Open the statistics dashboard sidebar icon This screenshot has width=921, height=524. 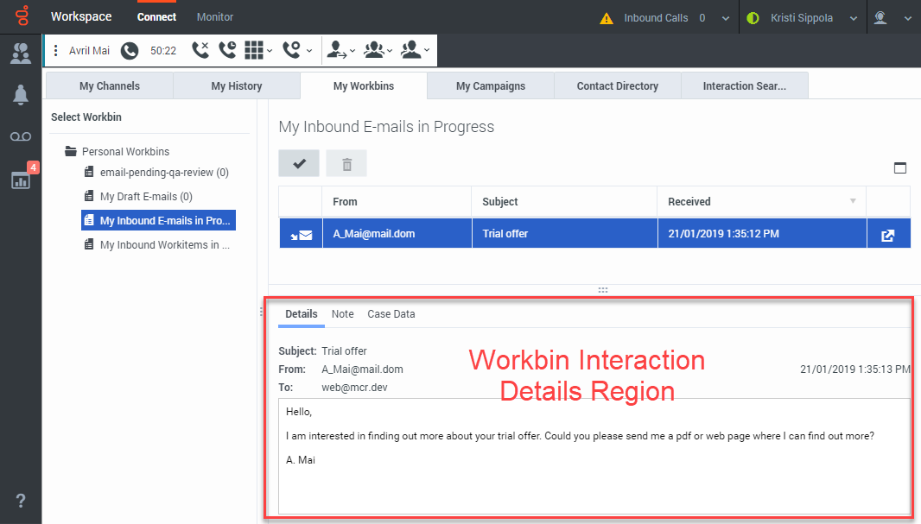pyautogui.click(x=21, y=180)
